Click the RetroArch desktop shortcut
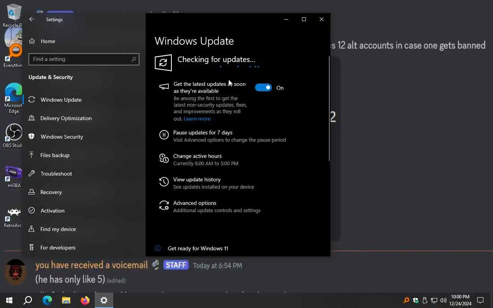This screenshot has height=308, width=493. point(13,217)
